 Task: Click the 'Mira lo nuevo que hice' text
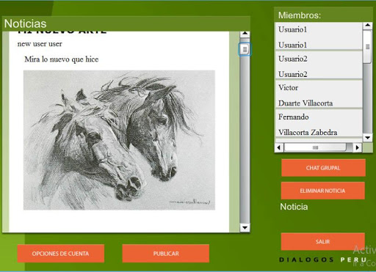[62, 59]
